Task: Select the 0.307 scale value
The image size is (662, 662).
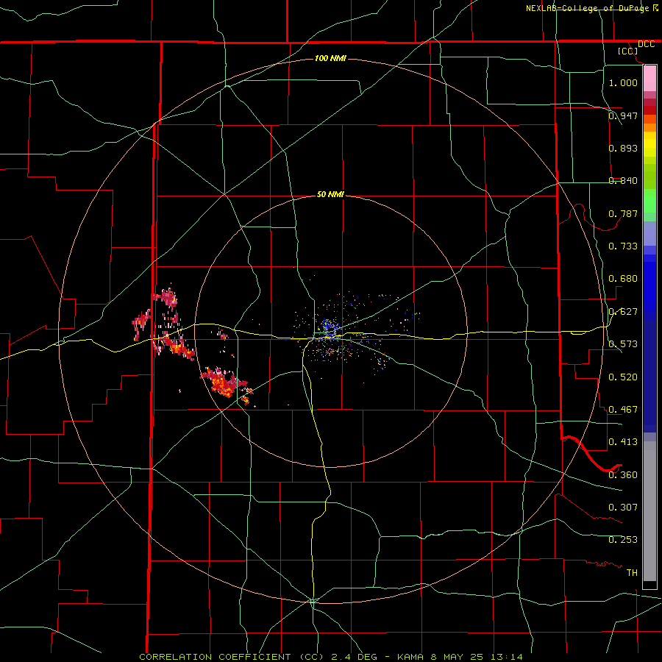Action: pyautogui.click(x=623, y=507)
